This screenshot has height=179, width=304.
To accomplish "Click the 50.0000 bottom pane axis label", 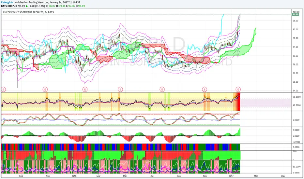I will [x=296, y=167].
